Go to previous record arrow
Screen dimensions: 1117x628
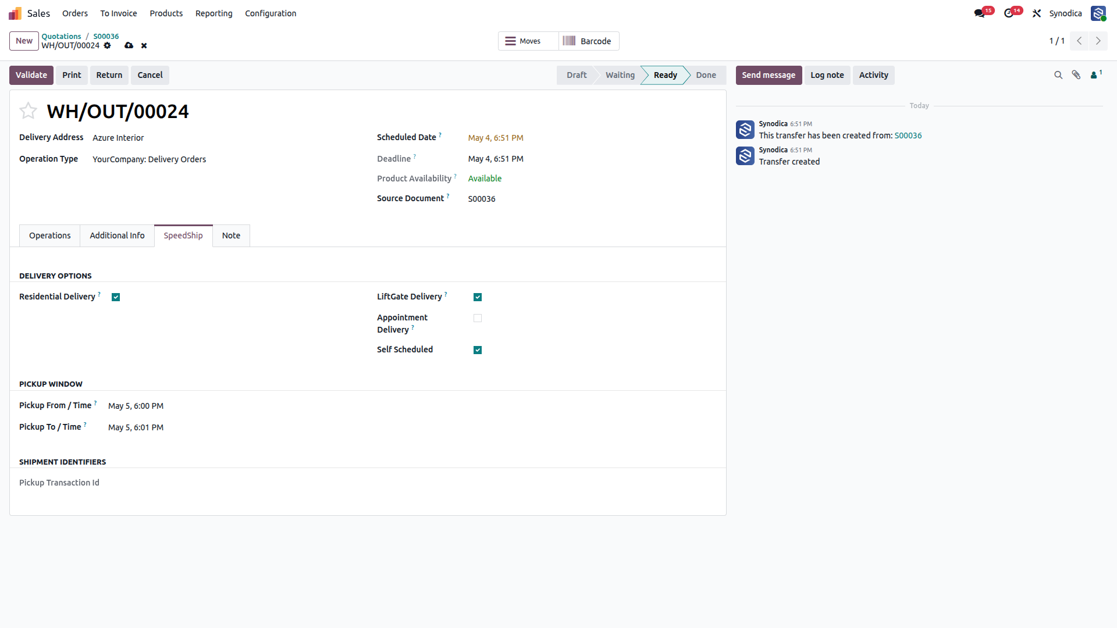pos(1079,41)
